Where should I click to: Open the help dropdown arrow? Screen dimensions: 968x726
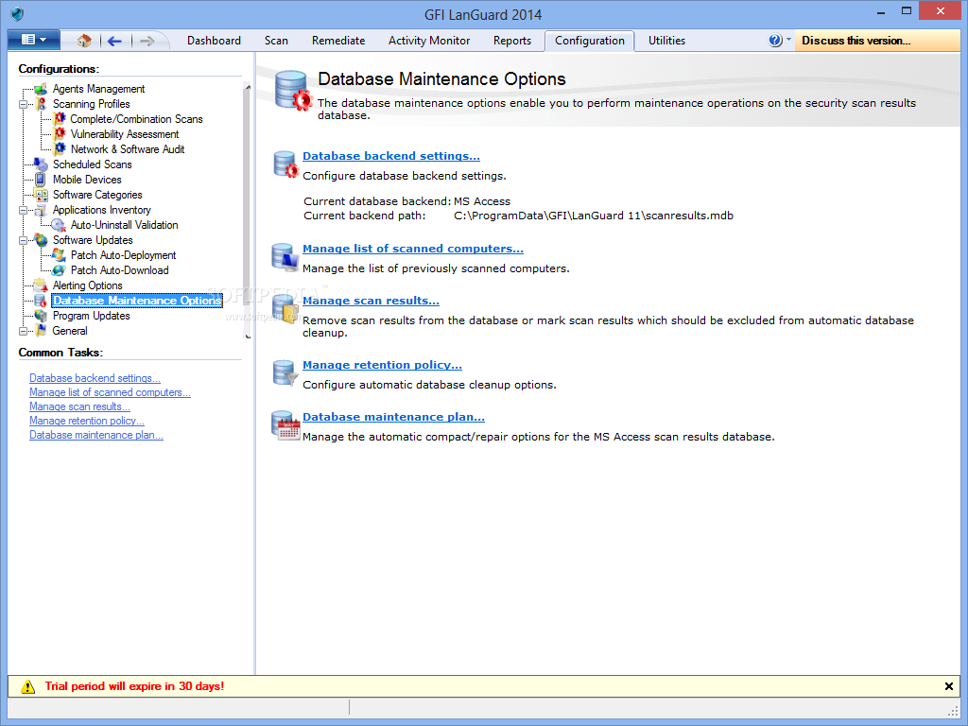[788, 39]
